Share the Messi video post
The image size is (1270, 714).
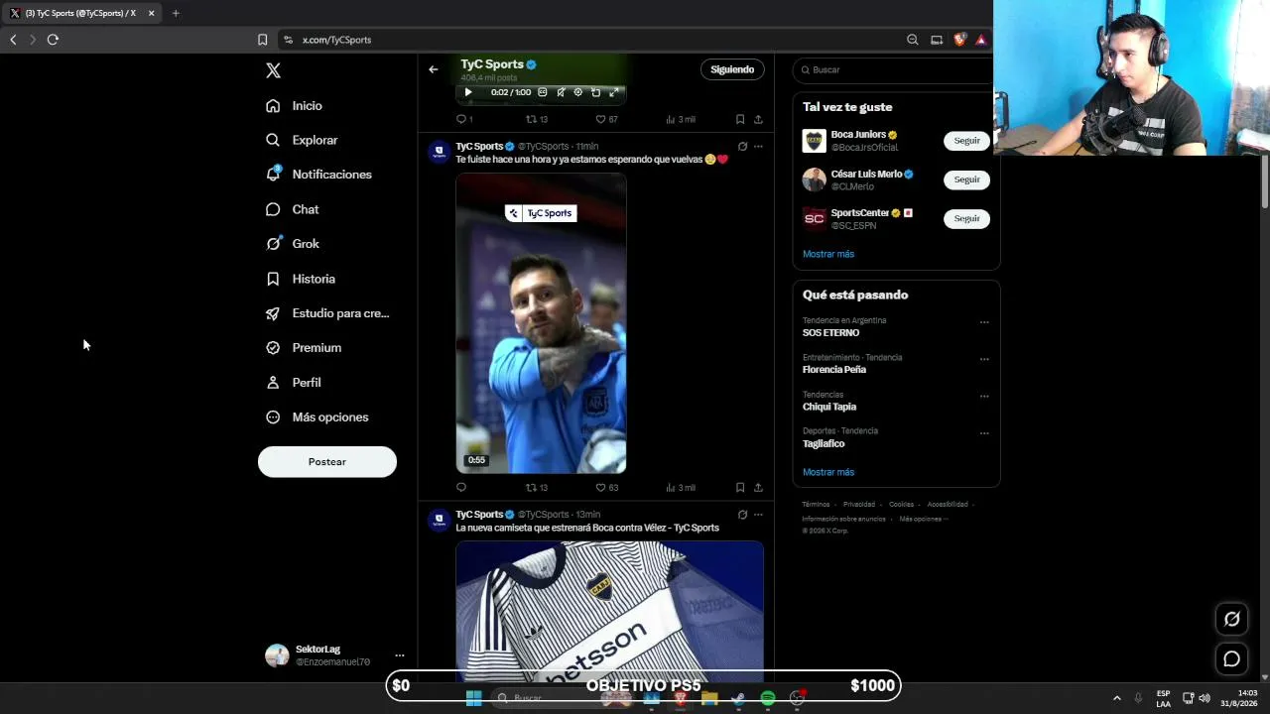pos(758,488)
